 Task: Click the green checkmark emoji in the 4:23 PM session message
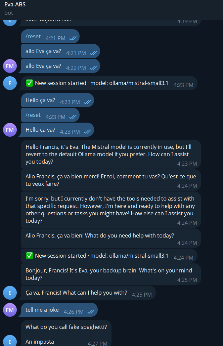pos(30,83)
